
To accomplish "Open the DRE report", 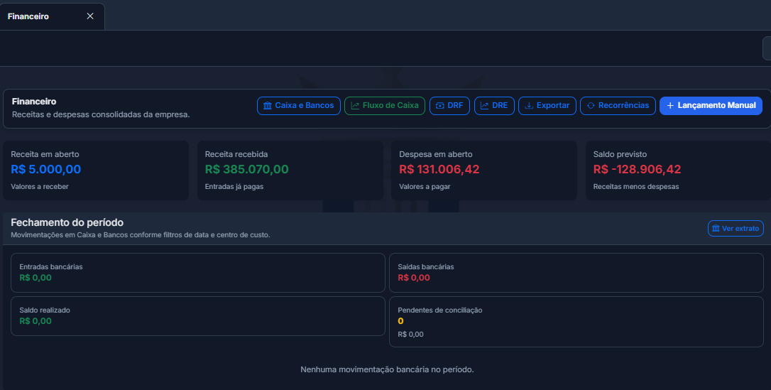I will click(x=494, y=106).
